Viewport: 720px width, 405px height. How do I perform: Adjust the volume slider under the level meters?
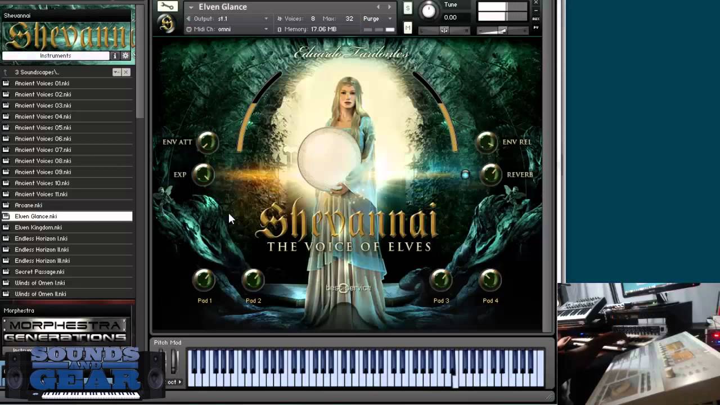coord(502,30)
